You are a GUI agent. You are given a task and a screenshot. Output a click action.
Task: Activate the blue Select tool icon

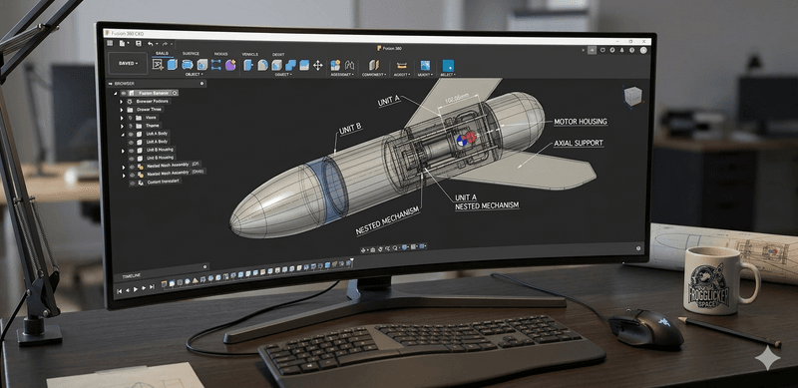(x=448, y=66)
